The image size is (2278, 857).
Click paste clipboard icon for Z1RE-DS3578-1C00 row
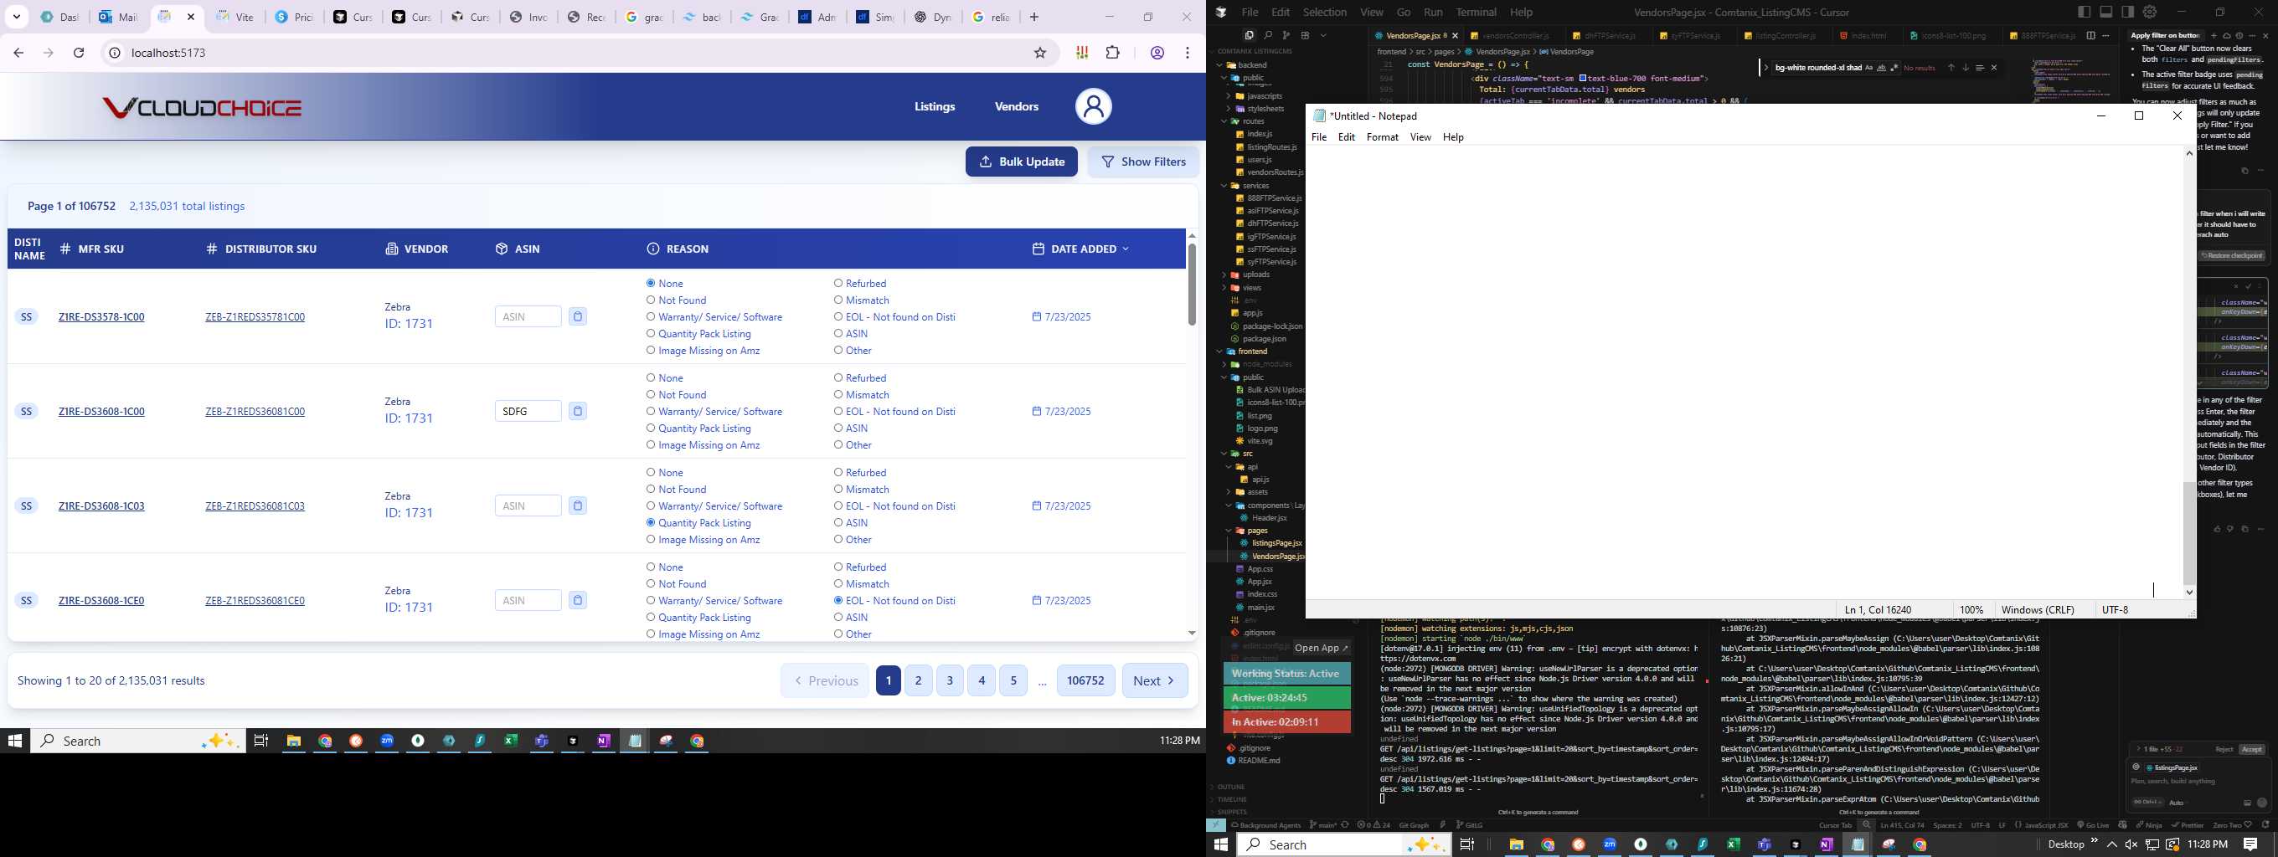[x=578, y=316]
